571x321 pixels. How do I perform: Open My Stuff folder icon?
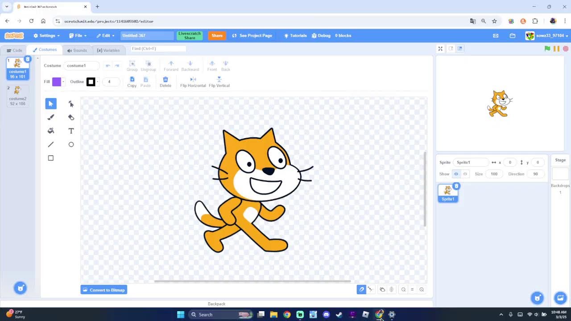point(513,36)
